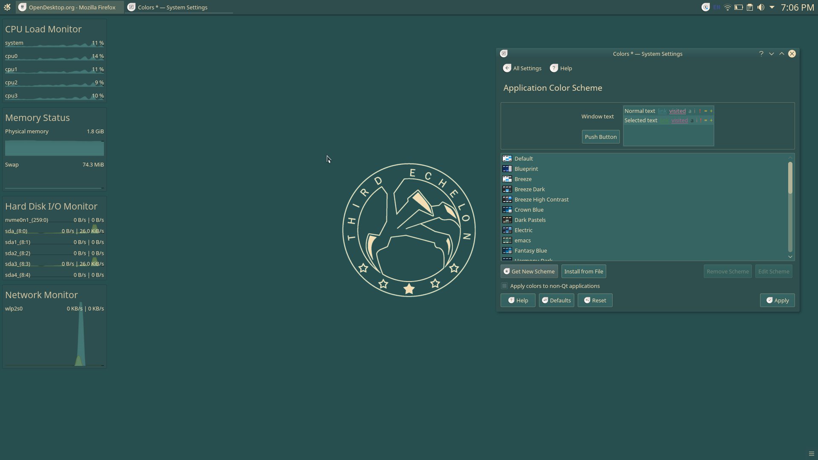Select the Crown Blue color scheme
This screenshot has width=818, height=460.
coord(645,210)
